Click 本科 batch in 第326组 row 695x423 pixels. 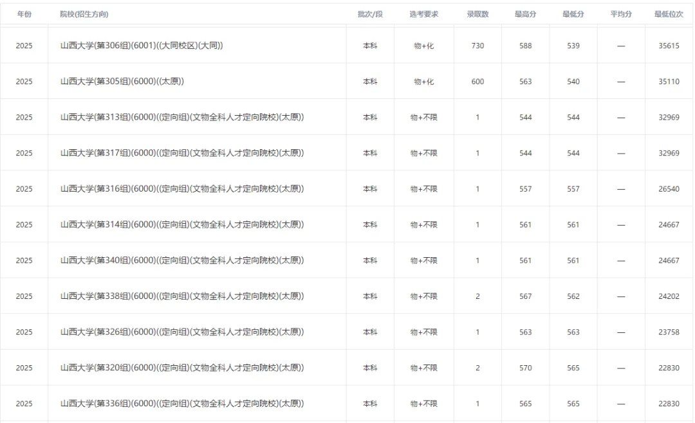tap(370, 332)
